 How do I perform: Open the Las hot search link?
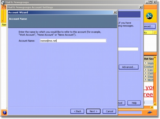(150, 70)
